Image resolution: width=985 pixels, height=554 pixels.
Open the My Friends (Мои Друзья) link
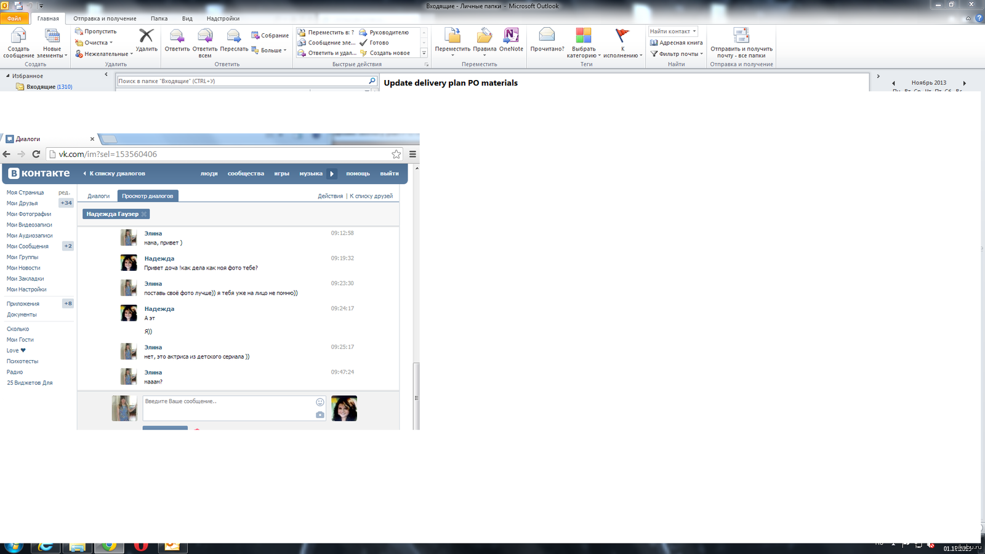[22, 203]
